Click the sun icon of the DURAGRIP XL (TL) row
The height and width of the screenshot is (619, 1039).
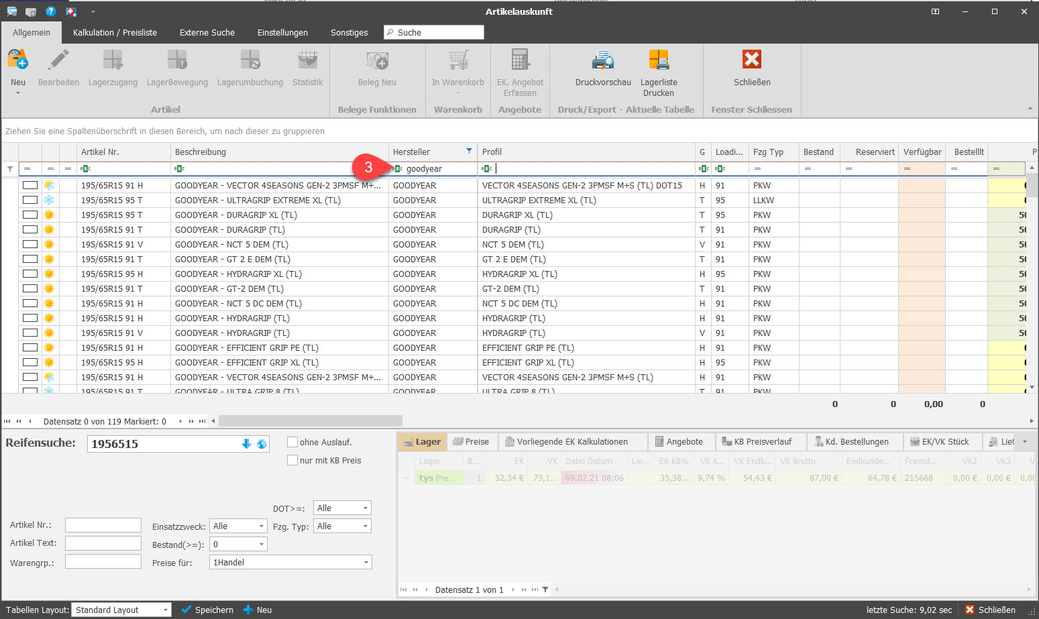coord(49,215)
